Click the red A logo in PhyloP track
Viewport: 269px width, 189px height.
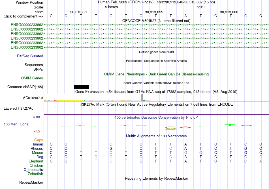pos(186,127)
